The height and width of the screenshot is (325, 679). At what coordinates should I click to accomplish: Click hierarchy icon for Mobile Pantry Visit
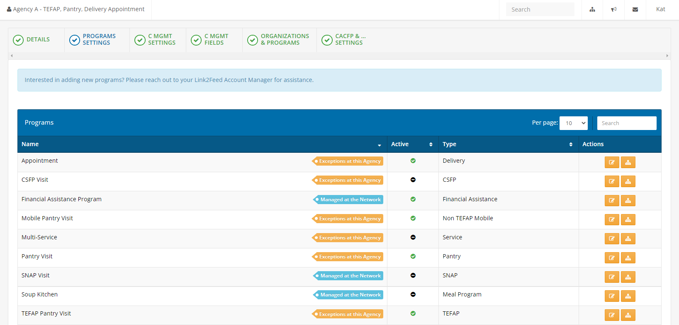[628, 219]
